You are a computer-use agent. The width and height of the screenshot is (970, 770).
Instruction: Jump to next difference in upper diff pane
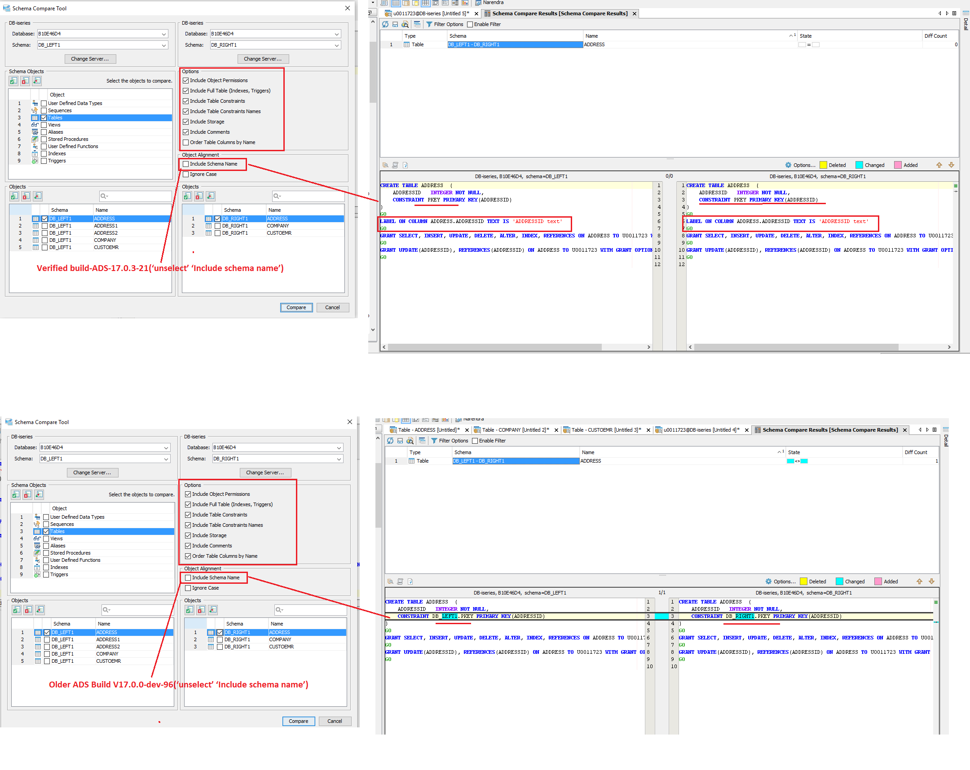(951, 165)
